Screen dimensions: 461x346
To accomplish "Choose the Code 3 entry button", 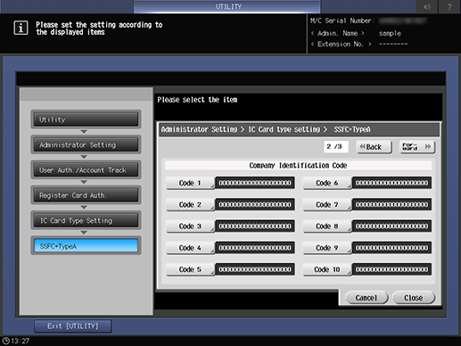I will [190, 227].
